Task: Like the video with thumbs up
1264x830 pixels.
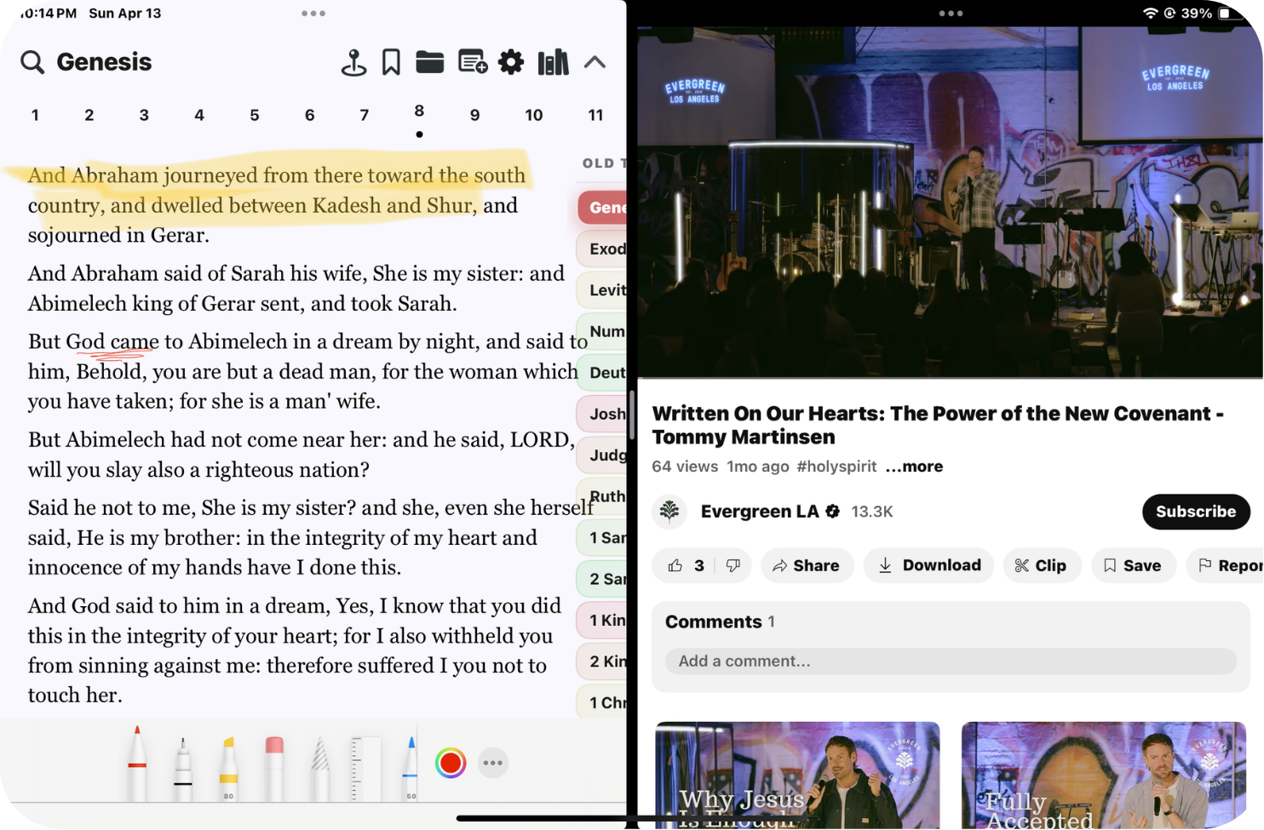Action: tap(676, 565)
